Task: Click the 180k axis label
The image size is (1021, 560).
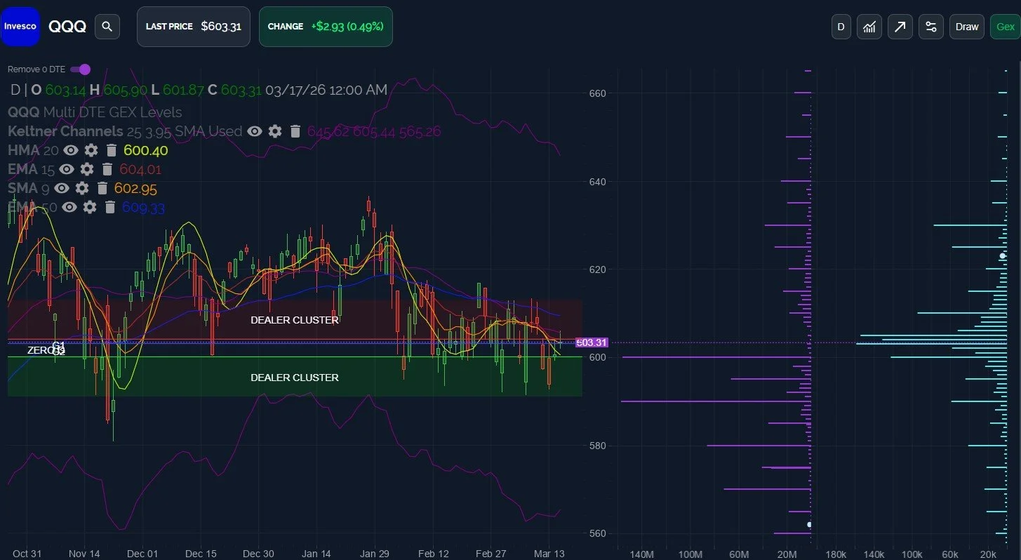Action: coord(836,554)
